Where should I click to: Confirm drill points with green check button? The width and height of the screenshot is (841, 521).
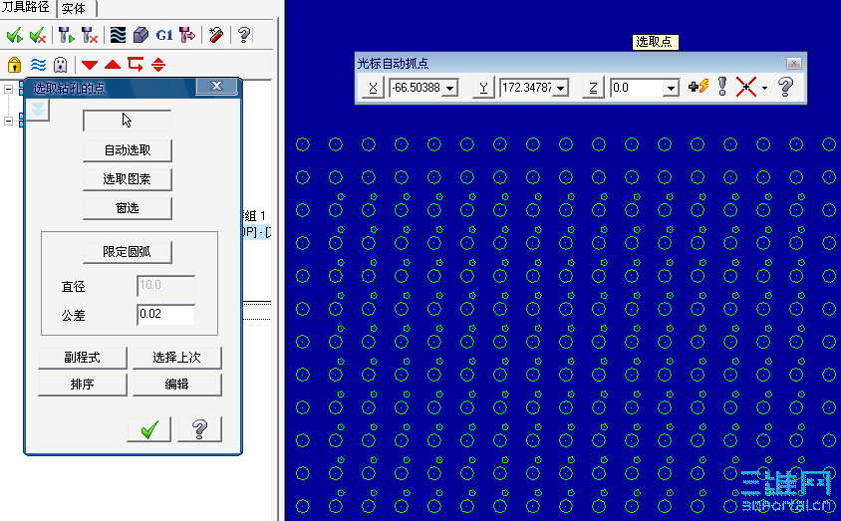click(x=149, y=429)
